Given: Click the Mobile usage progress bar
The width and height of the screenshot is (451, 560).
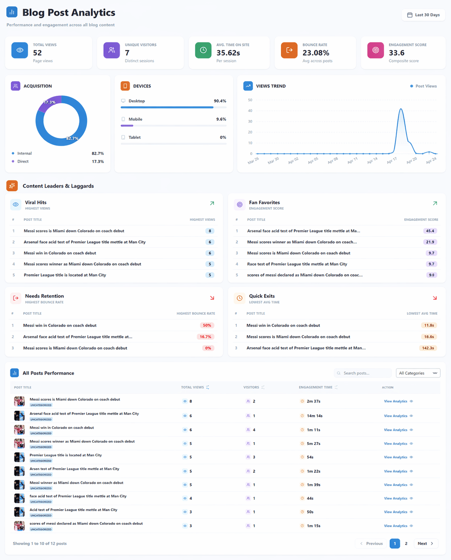Looking at the screenshot, I should pos(173,125).
